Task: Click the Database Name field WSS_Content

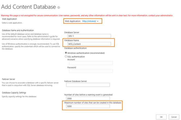Action: point(89,44)
